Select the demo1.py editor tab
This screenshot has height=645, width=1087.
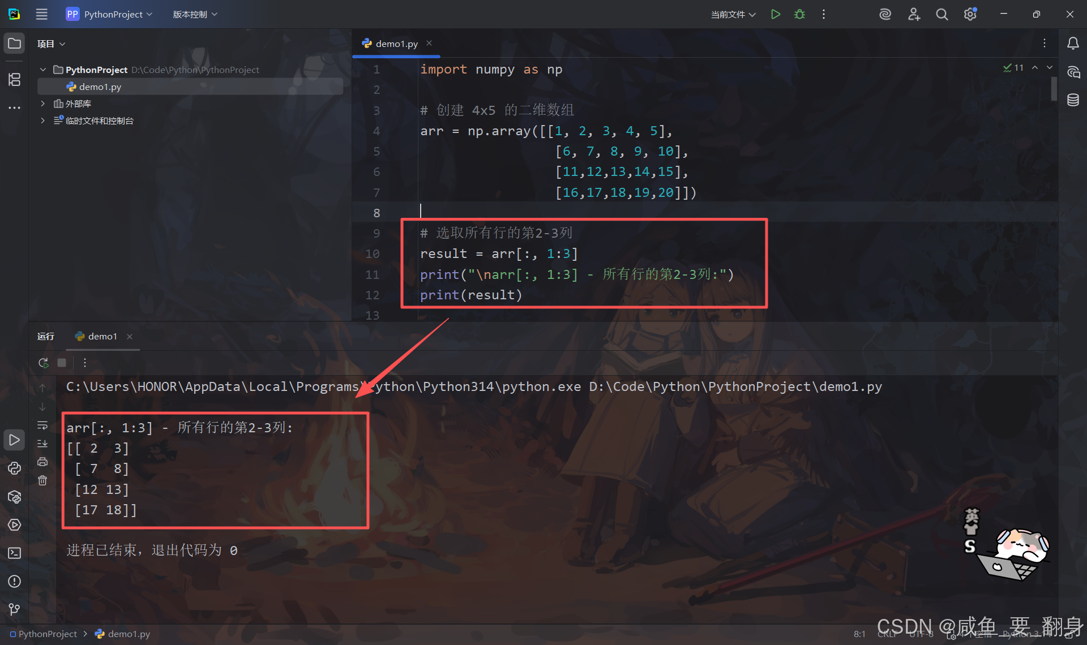pyautogui.click(x=396, y=44)
